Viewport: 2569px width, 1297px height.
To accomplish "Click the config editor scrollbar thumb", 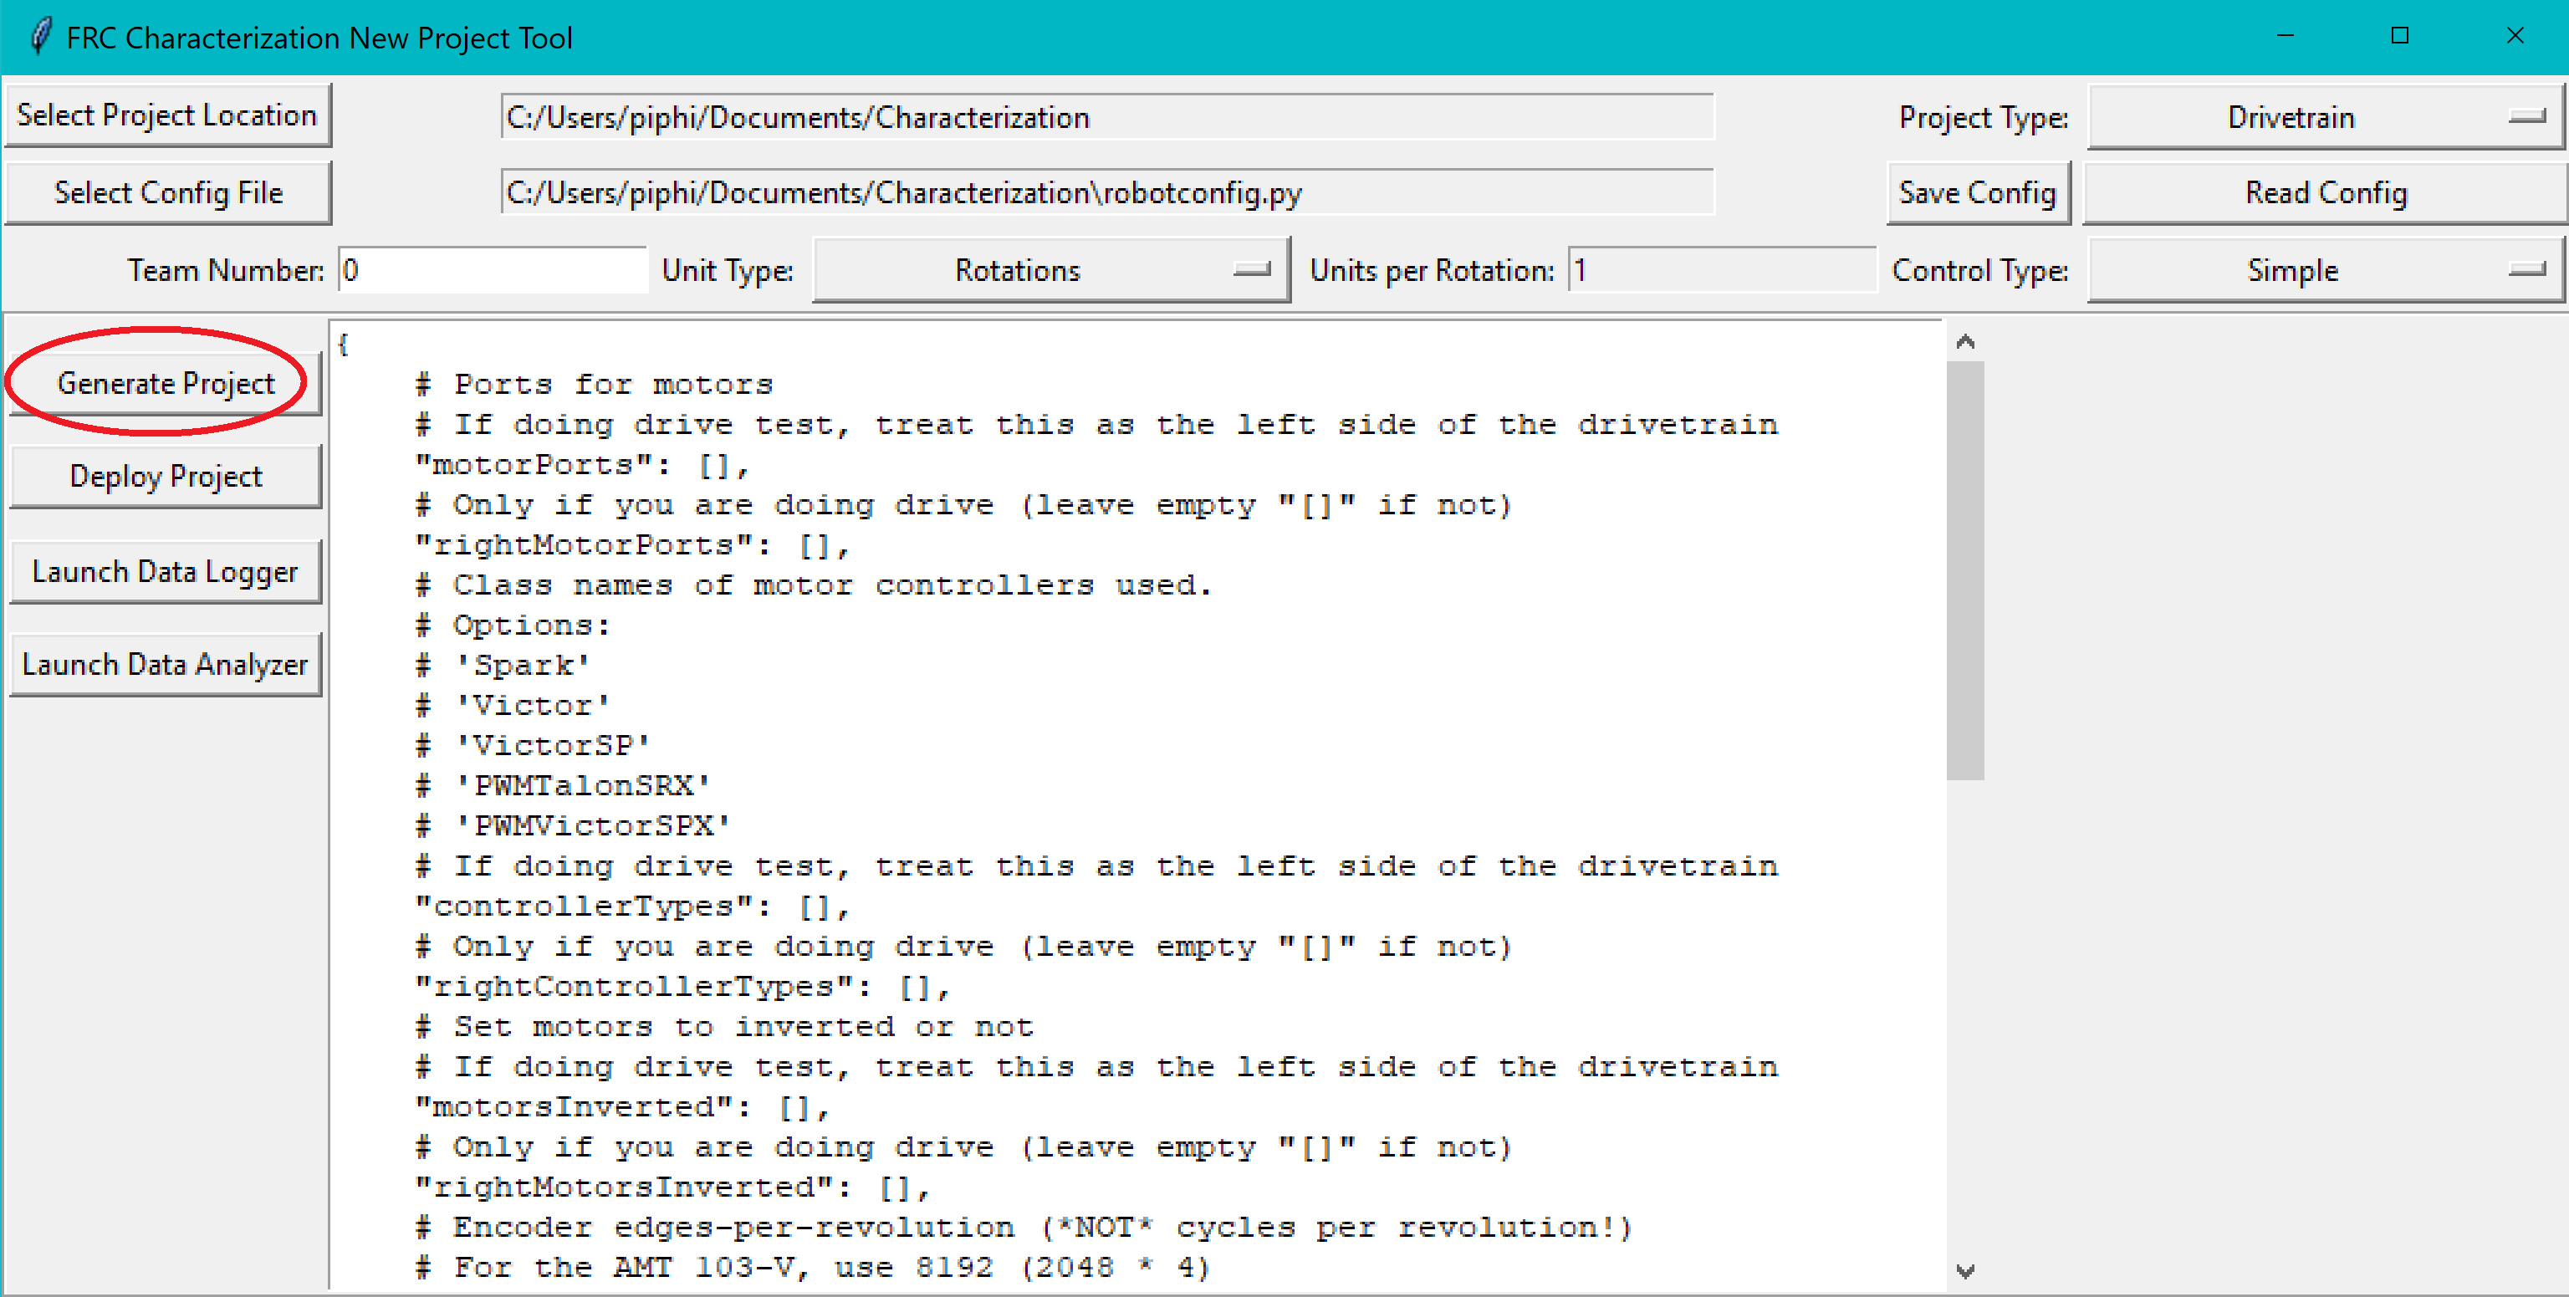I will coord(1964,570).
